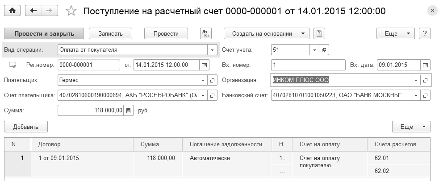439x181 pixels.
Task: Click the Home icon button
Action: (12, 11)
